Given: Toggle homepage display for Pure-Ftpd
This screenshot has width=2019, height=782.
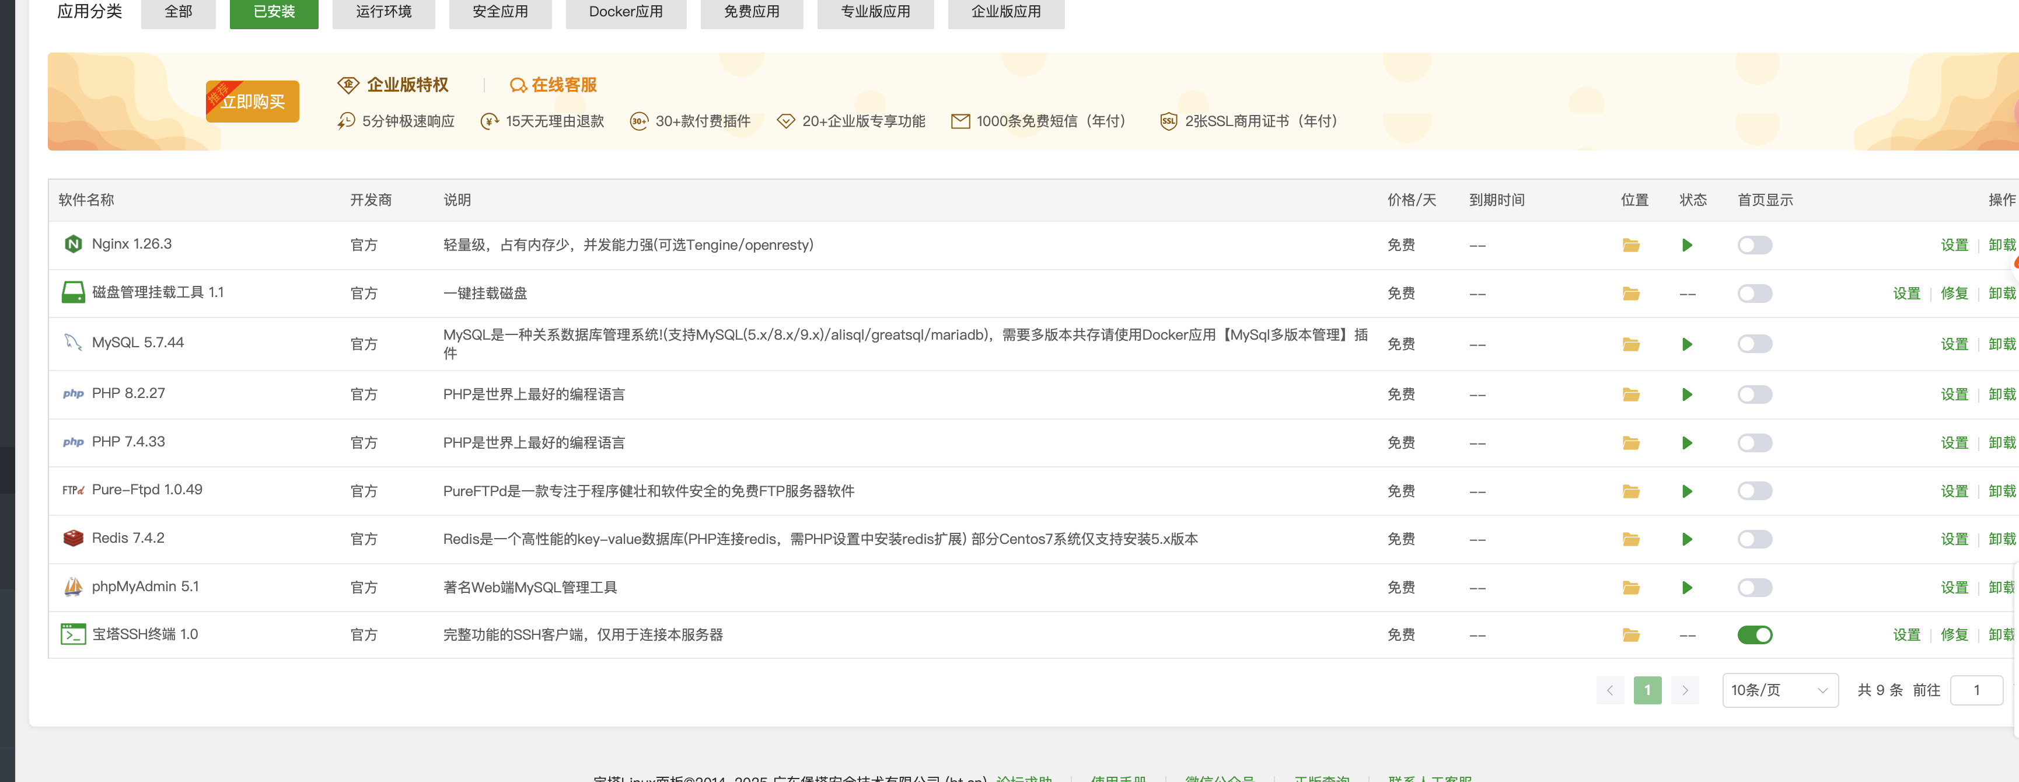Looking at the screenshot, I should pos(1754,491).
